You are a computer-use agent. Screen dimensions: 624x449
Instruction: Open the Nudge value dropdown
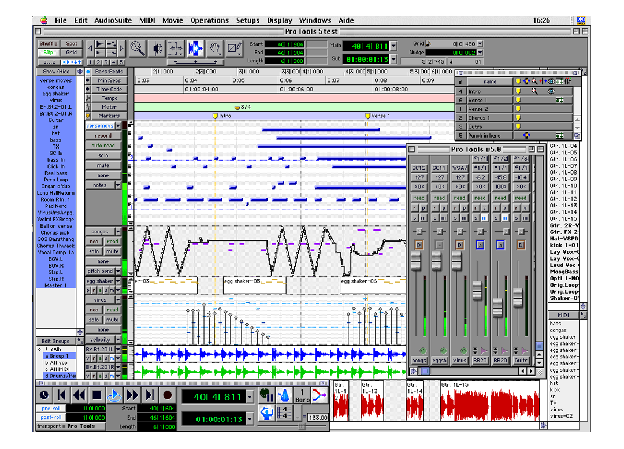480,53
